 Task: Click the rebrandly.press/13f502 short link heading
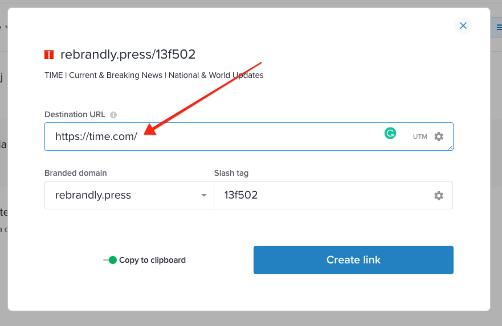[x=128, y=55]
